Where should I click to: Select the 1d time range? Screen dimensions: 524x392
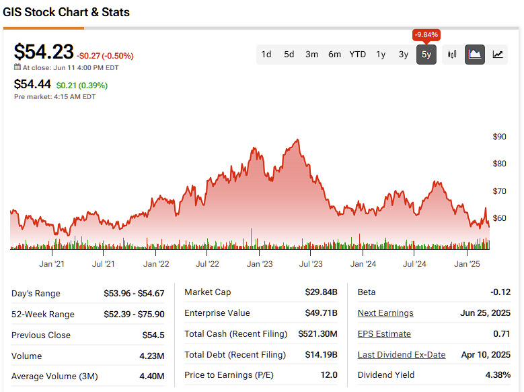pyautogui.click(x=266, y=55)
